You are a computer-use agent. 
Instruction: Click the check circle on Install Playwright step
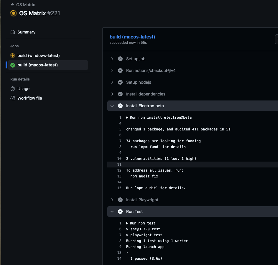point(120,200)
